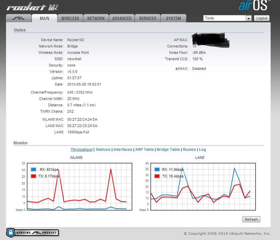Click LAN0 red TX legend swatch

tap(157, 176)
